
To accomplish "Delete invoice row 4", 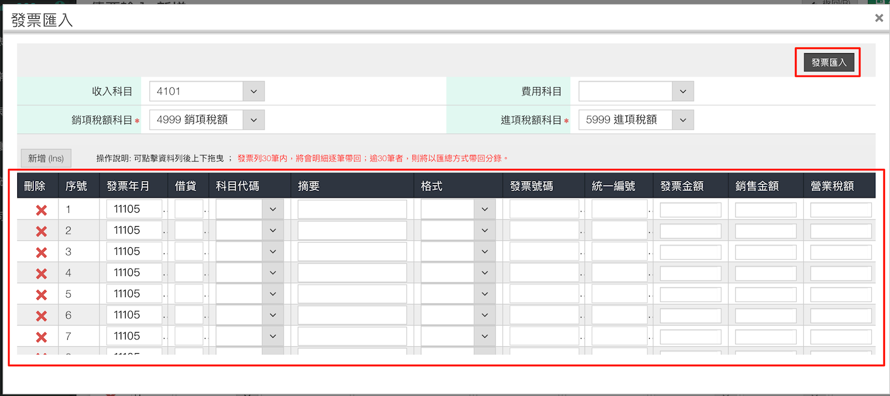I will click(x=41, y=273).
